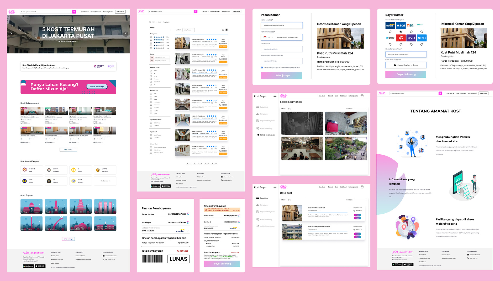
Task: Open hamburger menu on Kelola Keamanan page
Action: (x=275, y=96)
